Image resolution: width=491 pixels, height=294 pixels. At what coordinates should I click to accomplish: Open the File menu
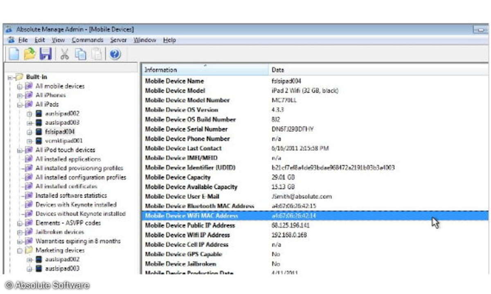[23, 40]
